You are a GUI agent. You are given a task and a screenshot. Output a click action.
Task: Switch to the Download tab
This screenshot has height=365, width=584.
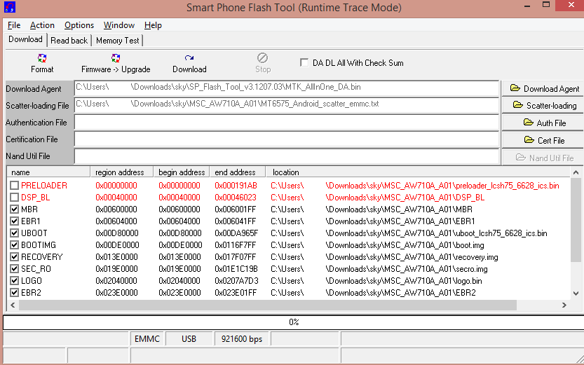(25, 39)
